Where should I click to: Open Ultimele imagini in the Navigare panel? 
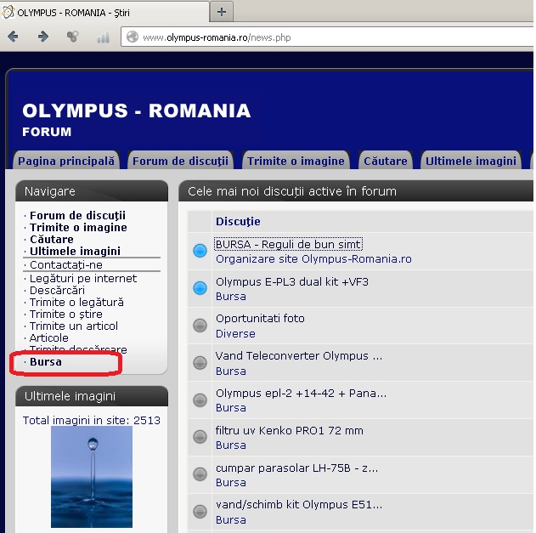75,251
